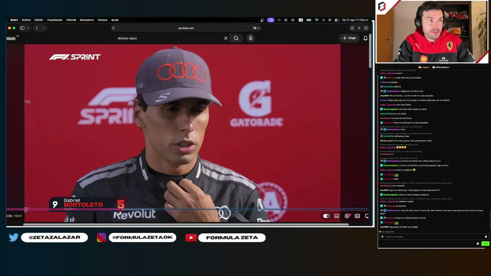Image resolution: width=491 pixels, height=276 pixels.
Task: Click the @FORMULAZETA.OK handle label
Action: pos(142,238)
